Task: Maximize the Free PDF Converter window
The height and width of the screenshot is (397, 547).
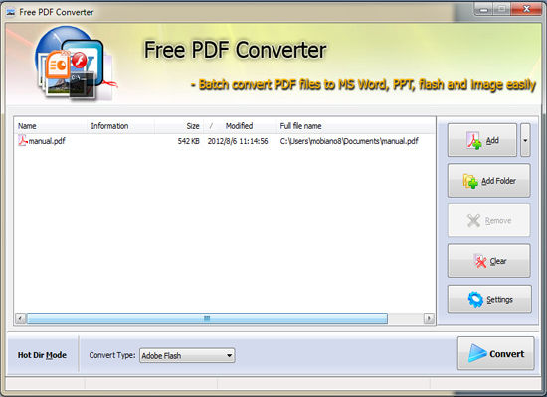Action: pos(502,9)
